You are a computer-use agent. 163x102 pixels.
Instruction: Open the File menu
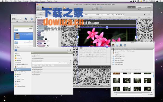tap(11, 1)
